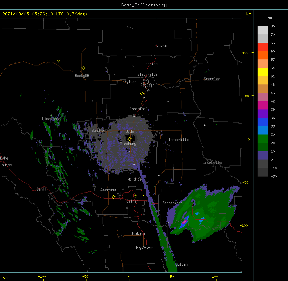Select the light blue 30-33 dBZ legend band
288x281 pixels.
(263, 130)
